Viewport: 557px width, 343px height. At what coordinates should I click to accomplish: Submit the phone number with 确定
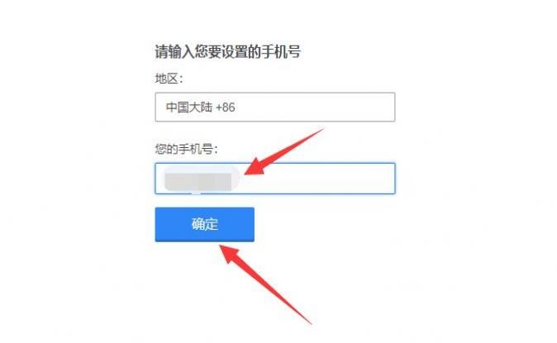pos(205,225)
